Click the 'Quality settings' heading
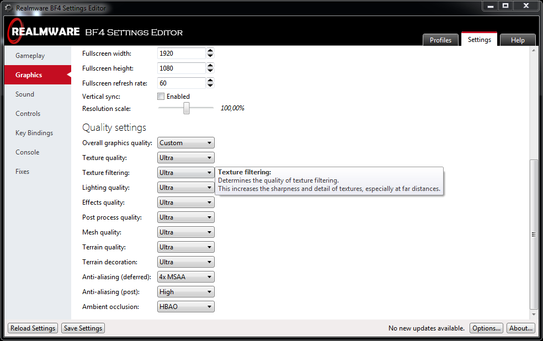 tap(114, 128)
